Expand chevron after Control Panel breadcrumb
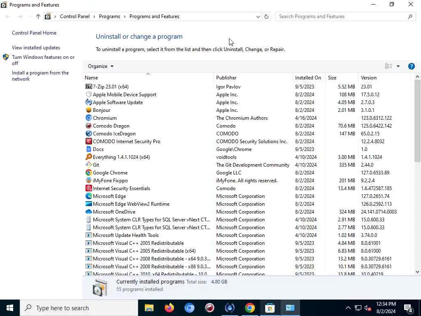 pyautogui.click(x=94, y=16)
